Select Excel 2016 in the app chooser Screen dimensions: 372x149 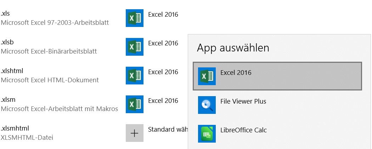coord(277,76)
